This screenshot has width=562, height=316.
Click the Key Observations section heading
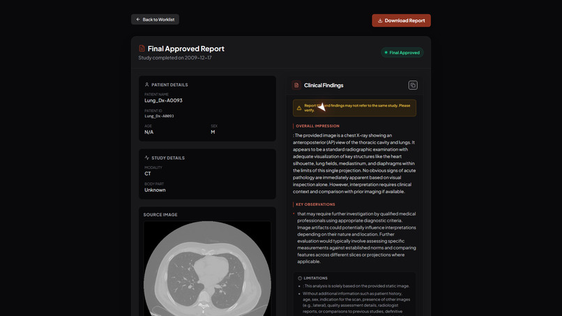[315, 204]
